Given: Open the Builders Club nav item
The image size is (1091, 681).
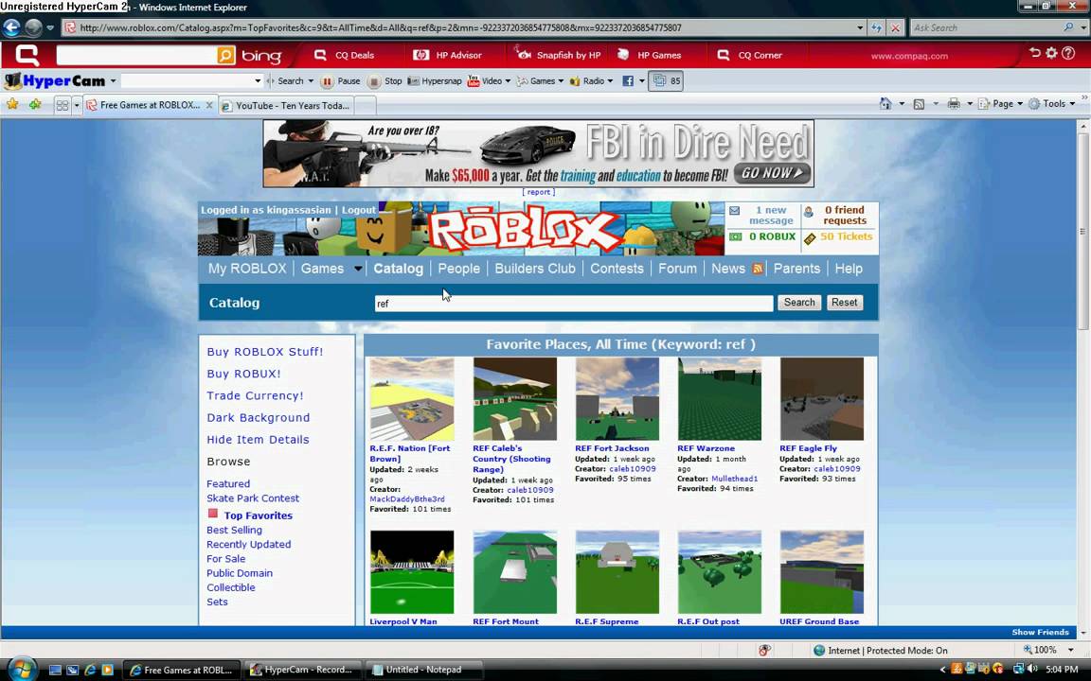Looking at the screenshot, I should 535,269.
